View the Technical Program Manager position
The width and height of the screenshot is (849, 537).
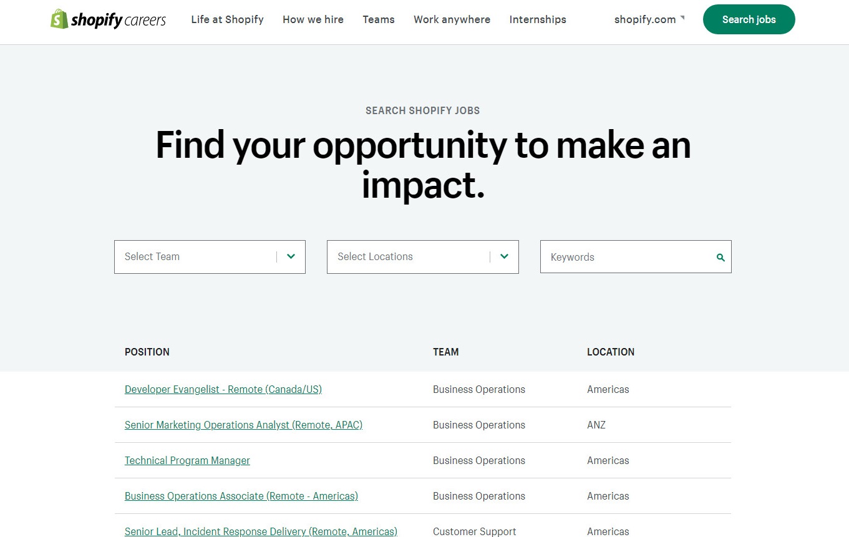[187, 460]
